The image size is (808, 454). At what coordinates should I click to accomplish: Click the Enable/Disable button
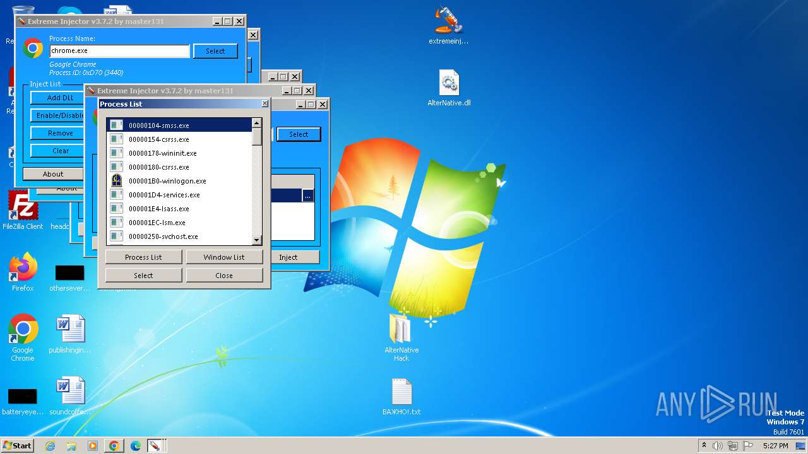tap(57, 115)
